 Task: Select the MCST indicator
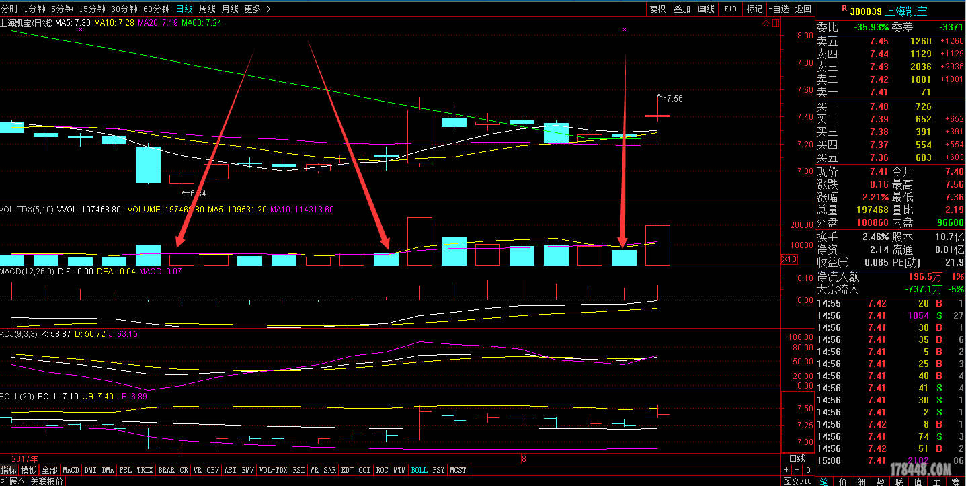click(457, 470)
